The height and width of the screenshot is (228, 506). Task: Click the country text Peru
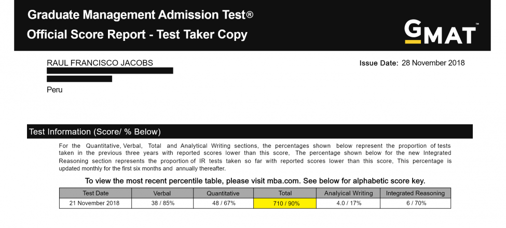[54, 90]
